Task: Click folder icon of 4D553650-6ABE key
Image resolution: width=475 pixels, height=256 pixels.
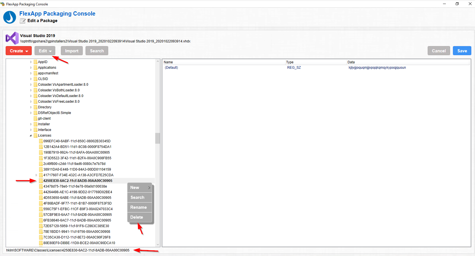Action: [41, 198]
